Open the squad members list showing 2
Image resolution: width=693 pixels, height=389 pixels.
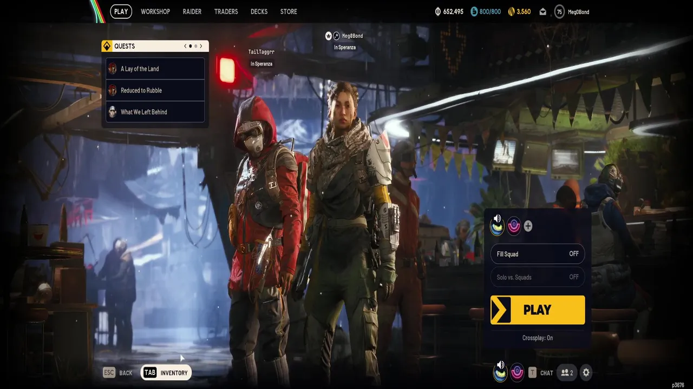567,373
